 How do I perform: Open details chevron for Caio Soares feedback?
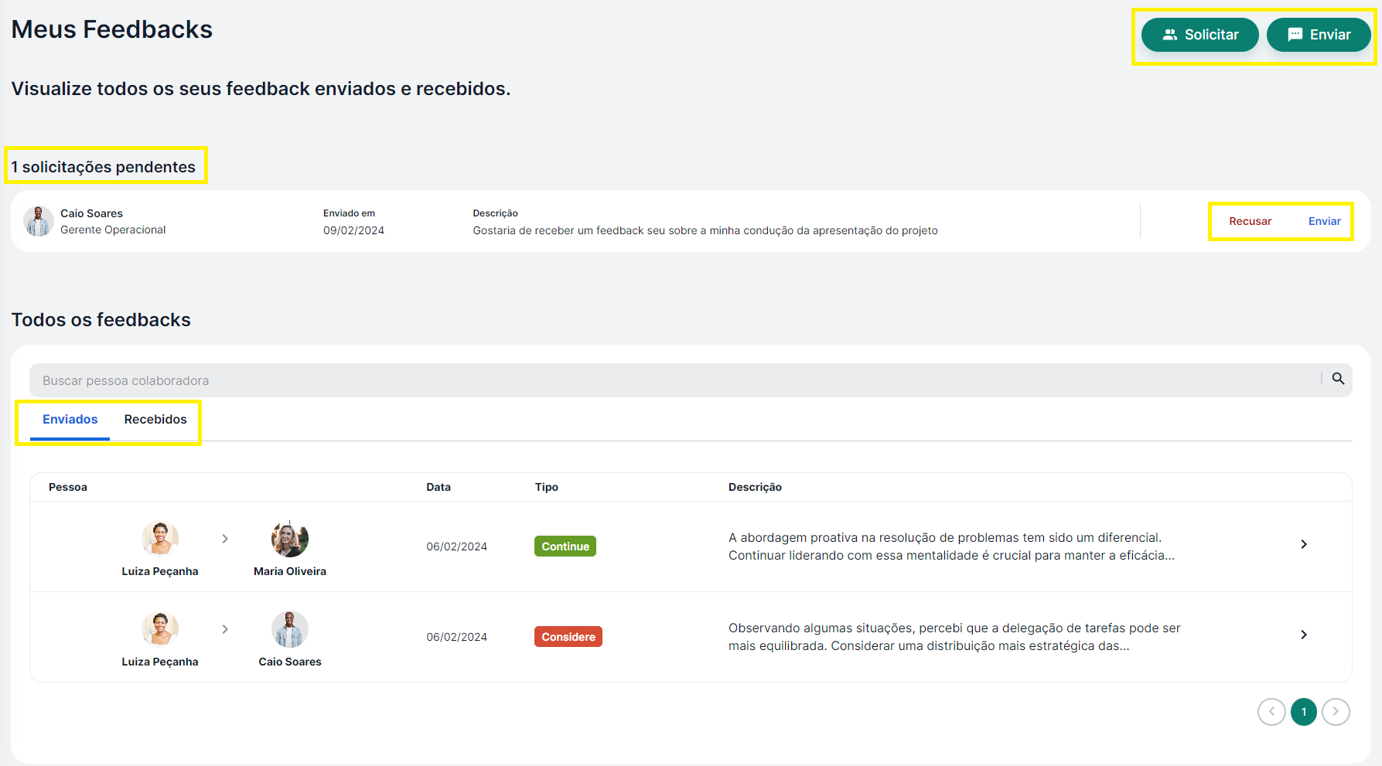[x=1304, y=635]
